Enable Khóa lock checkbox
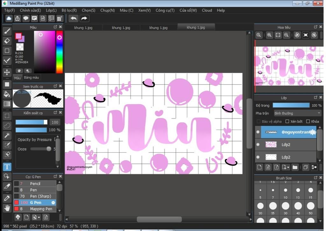This screenshot has height=231, width=326. [x=308, y=121]
